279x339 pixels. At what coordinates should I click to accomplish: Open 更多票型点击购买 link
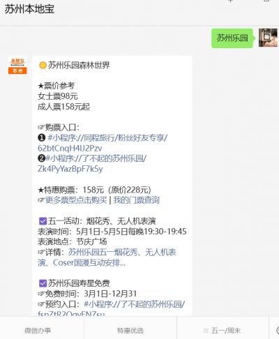point(76,200)
